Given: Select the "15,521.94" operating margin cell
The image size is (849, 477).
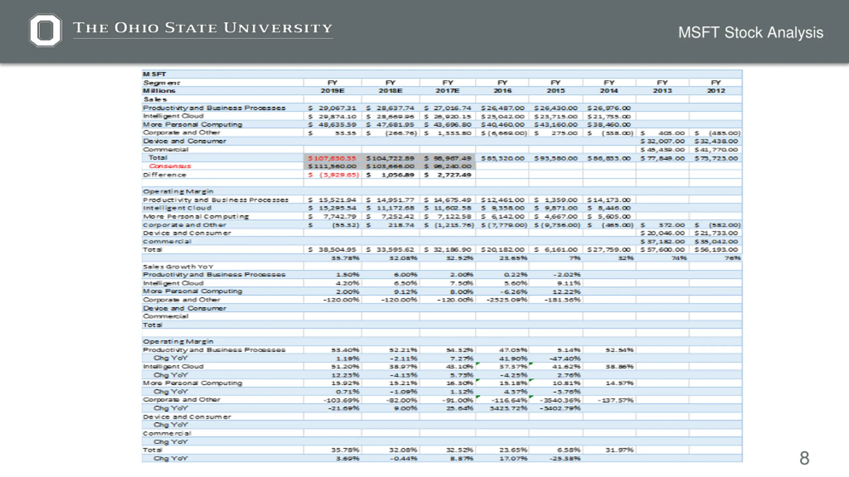Looking at the screenshot, I should pyautogui.click(x=337, y=200).
